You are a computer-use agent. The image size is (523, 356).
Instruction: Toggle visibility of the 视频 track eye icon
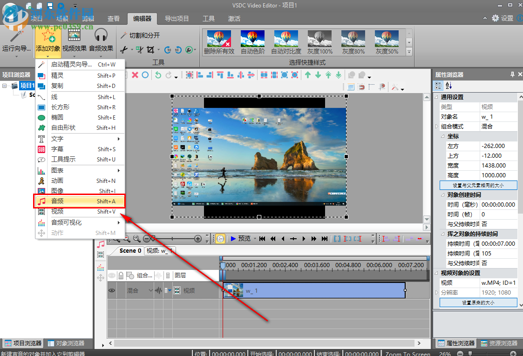pos(111,290)
